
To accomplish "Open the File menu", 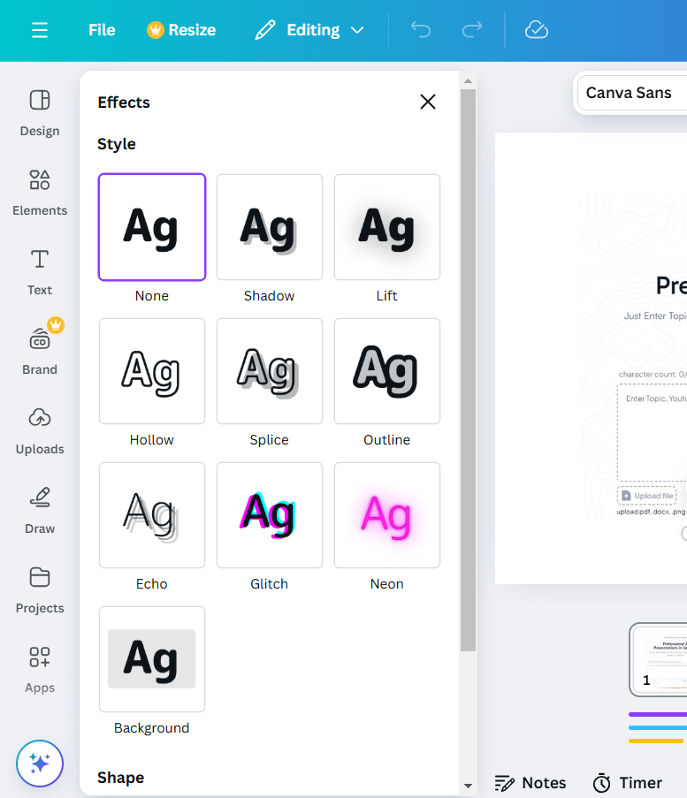I will pyautogui.click(x=102, y=30).
